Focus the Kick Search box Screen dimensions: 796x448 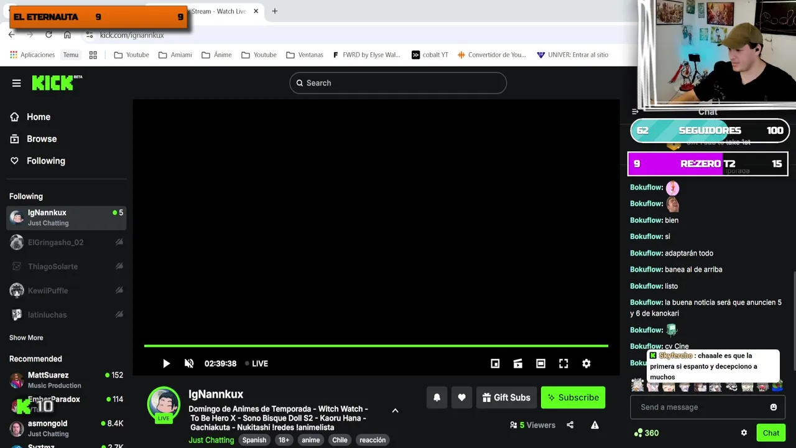coord(398,83)
